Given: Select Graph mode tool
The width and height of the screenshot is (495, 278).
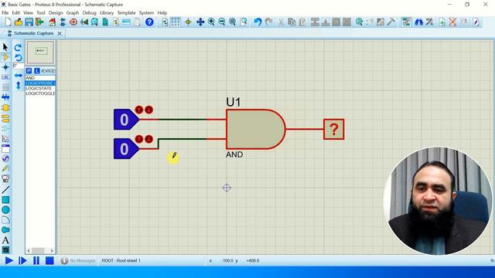Looking at the screenshot, I should [x=5, y=138].
